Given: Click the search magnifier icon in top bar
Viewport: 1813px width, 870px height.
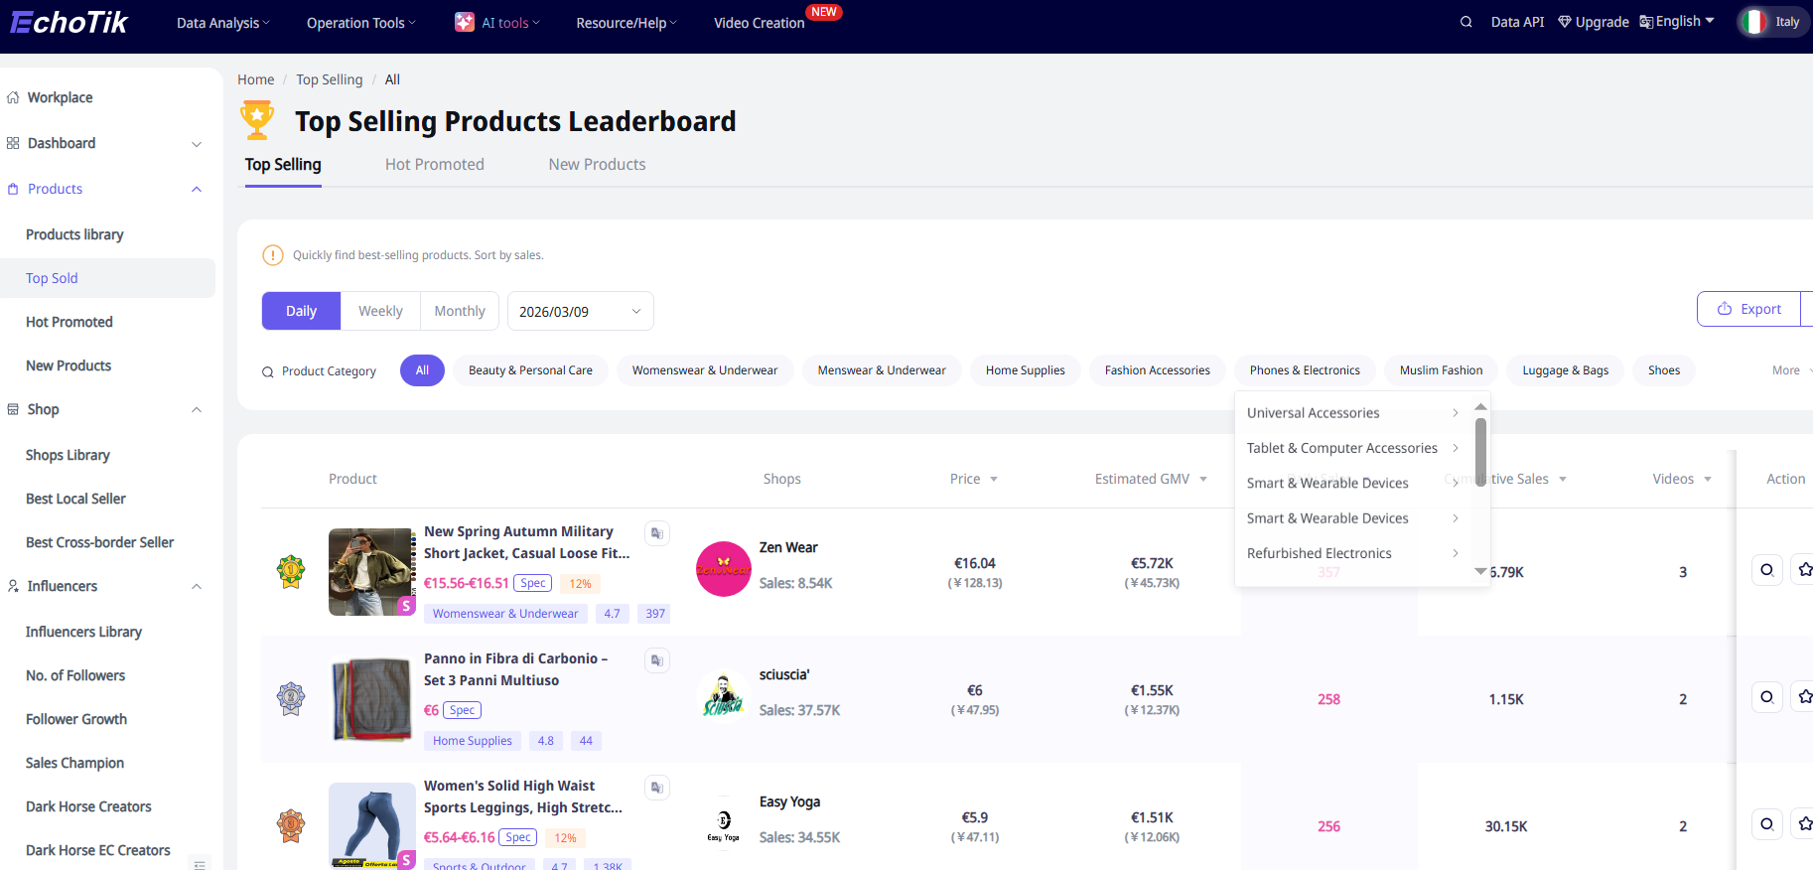Looking at the screenshot, I should point(1465,22).
